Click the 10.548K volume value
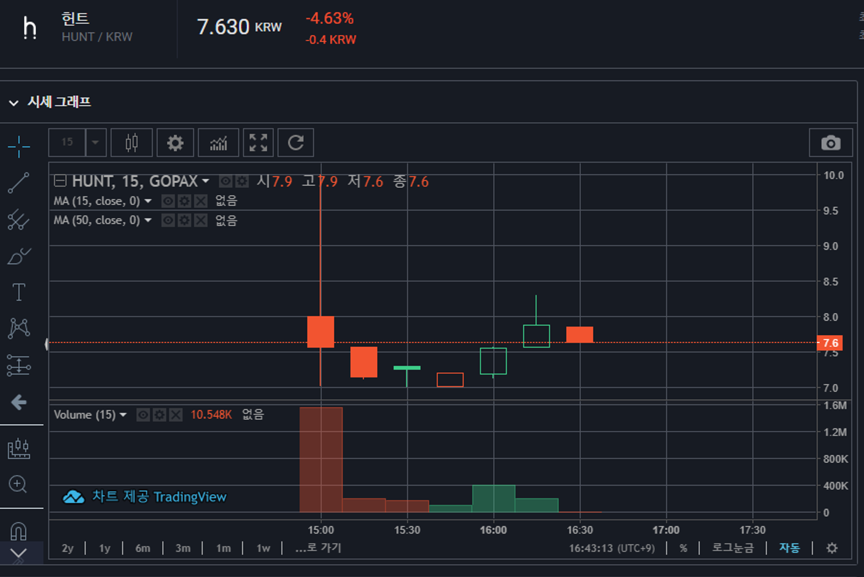The image size is (864, 577). (x=211, y=415)
